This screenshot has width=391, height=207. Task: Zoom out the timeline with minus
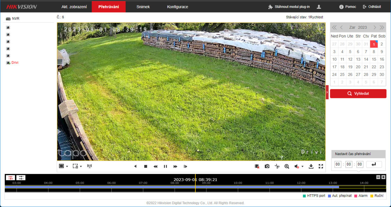coord(378,177)
